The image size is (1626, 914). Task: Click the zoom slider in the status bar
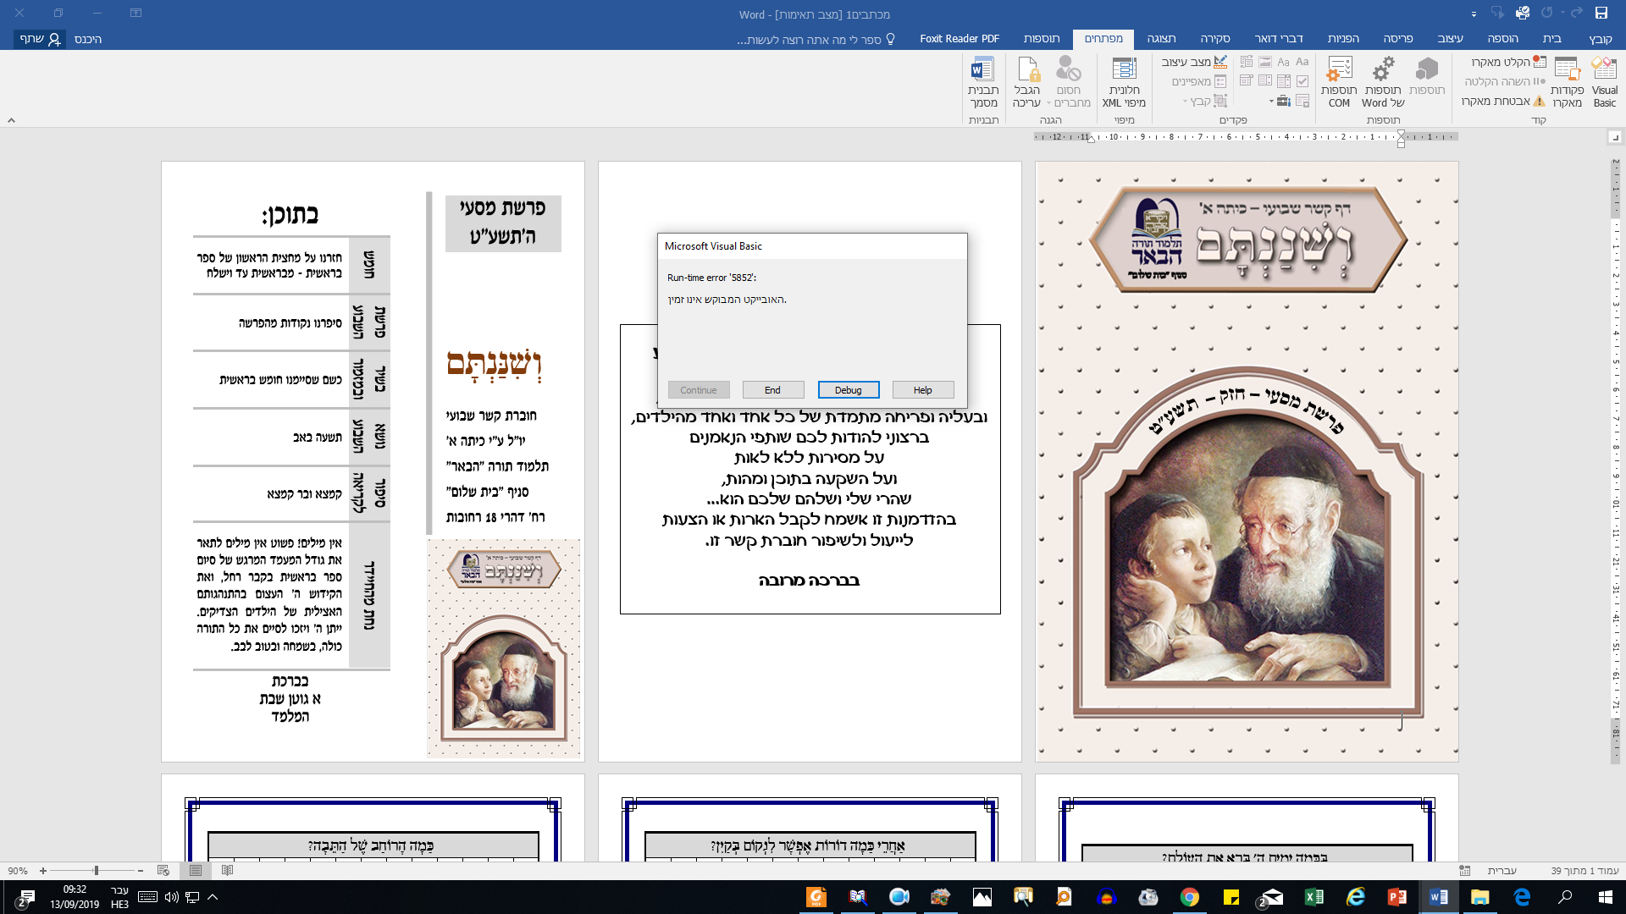coord(96,870)
